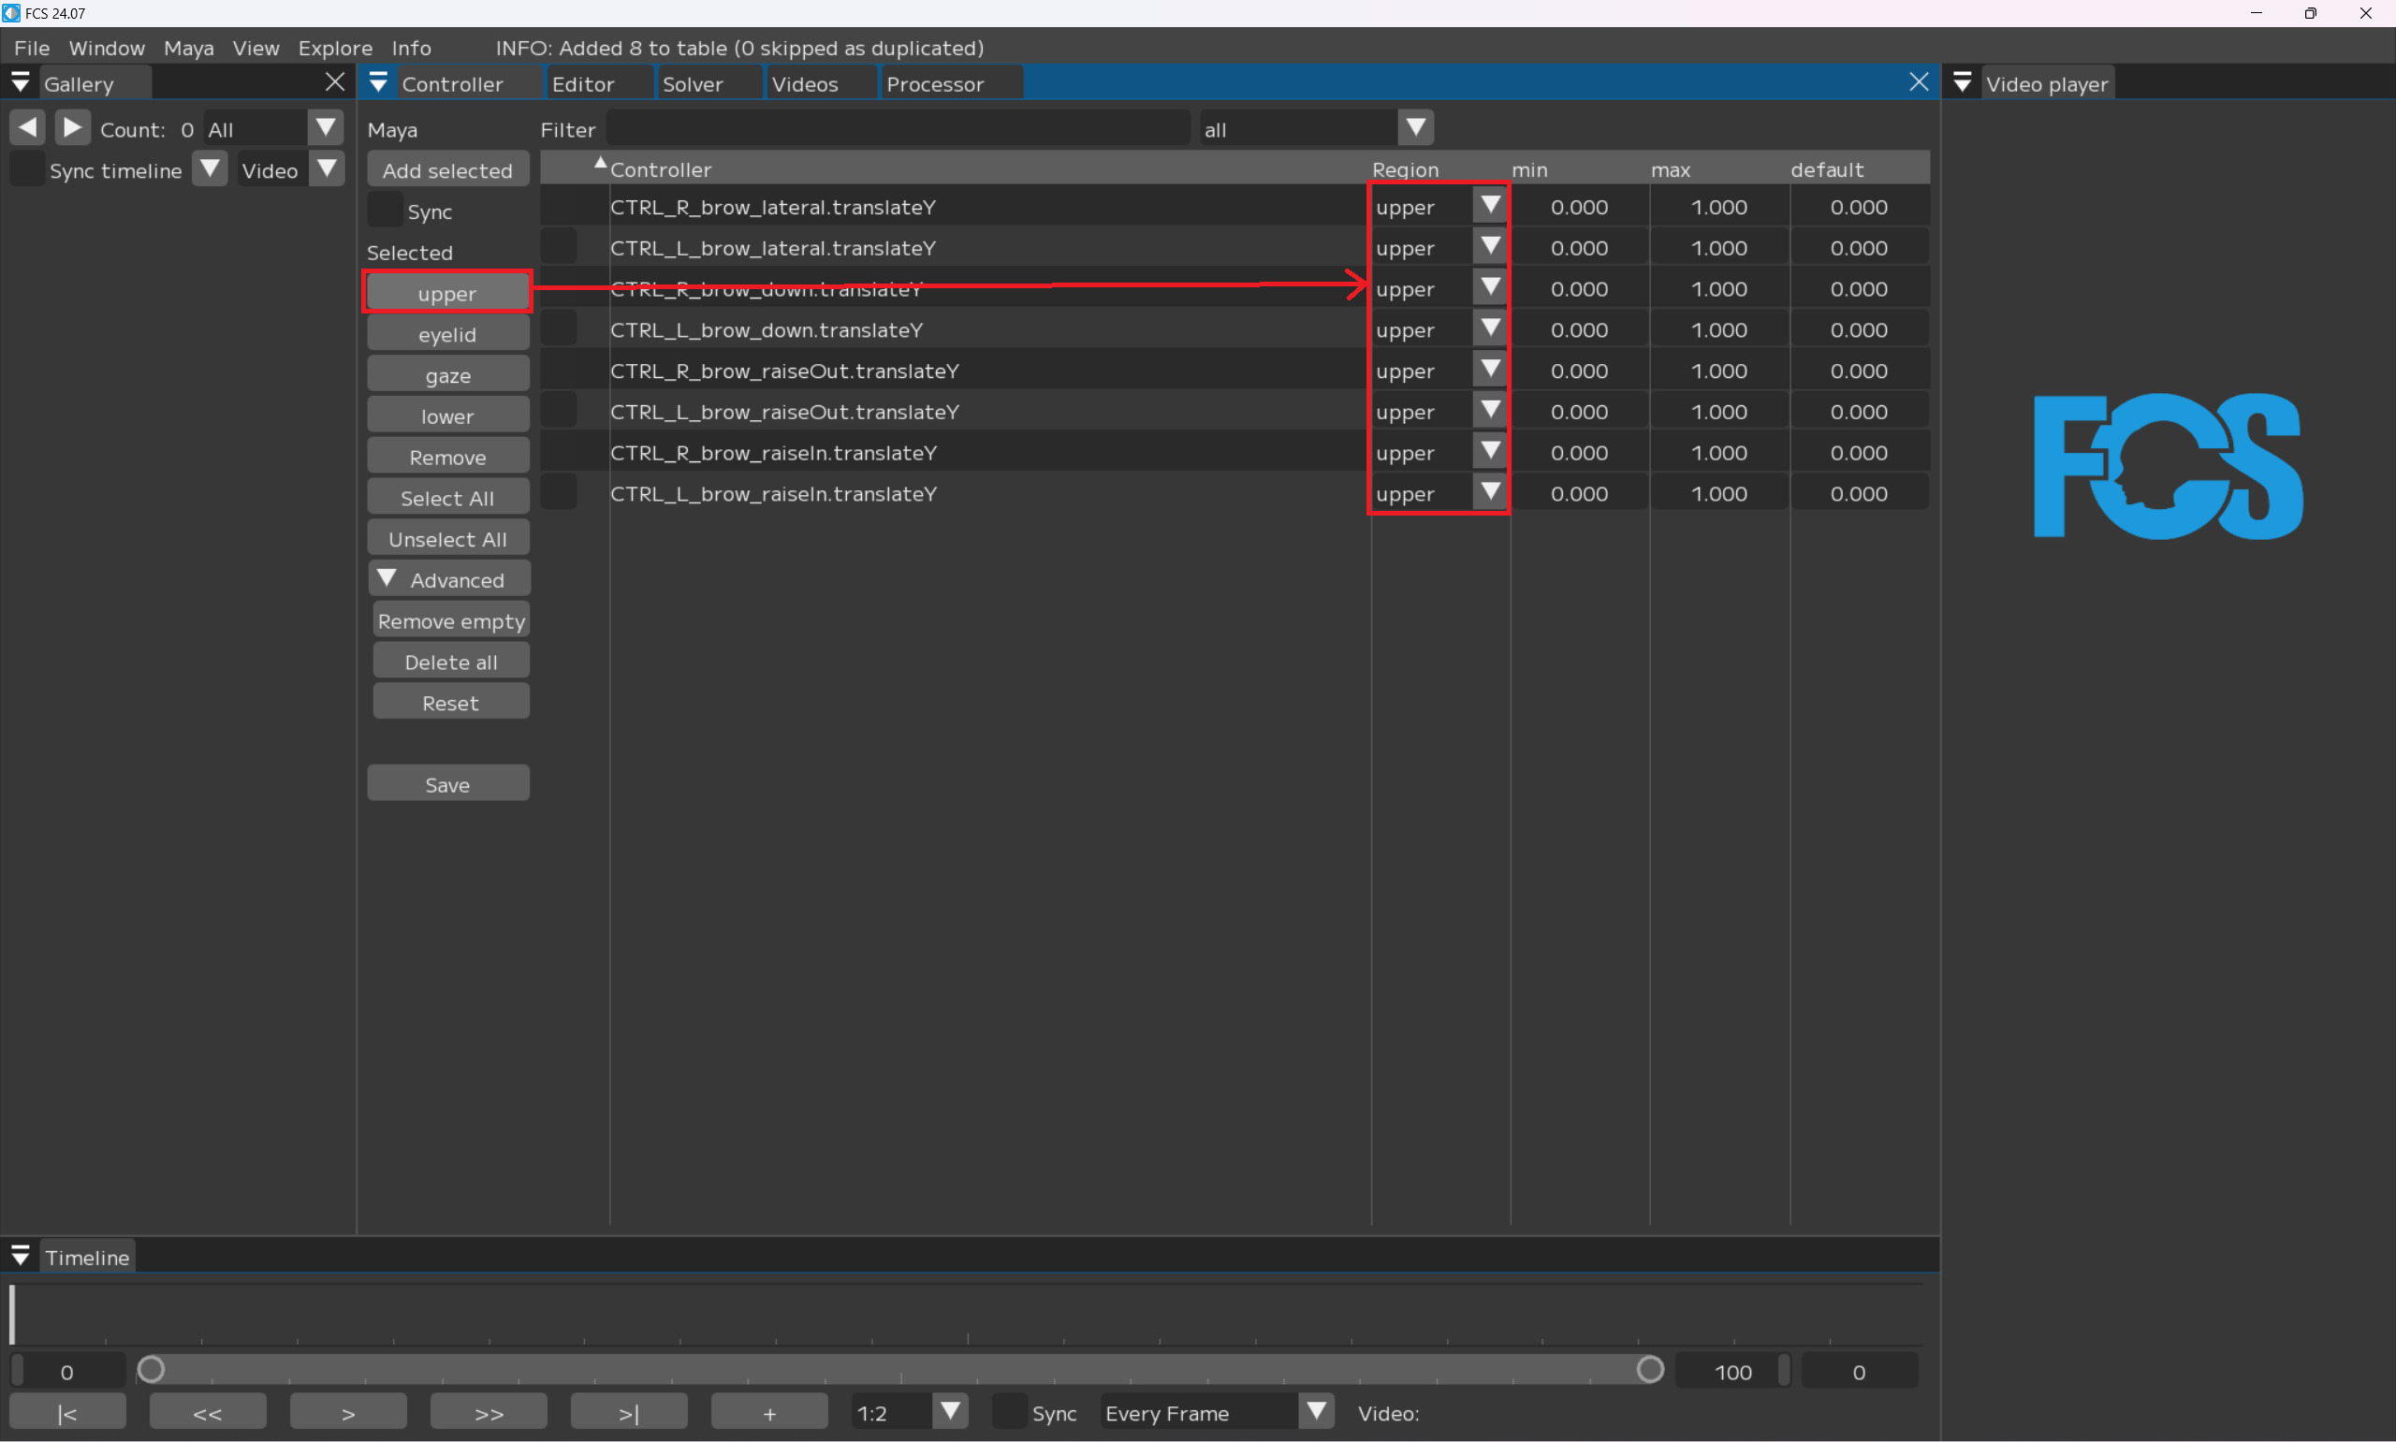Click the Add selected button
Screen dimensions: 2396x1442
(447, 170)
